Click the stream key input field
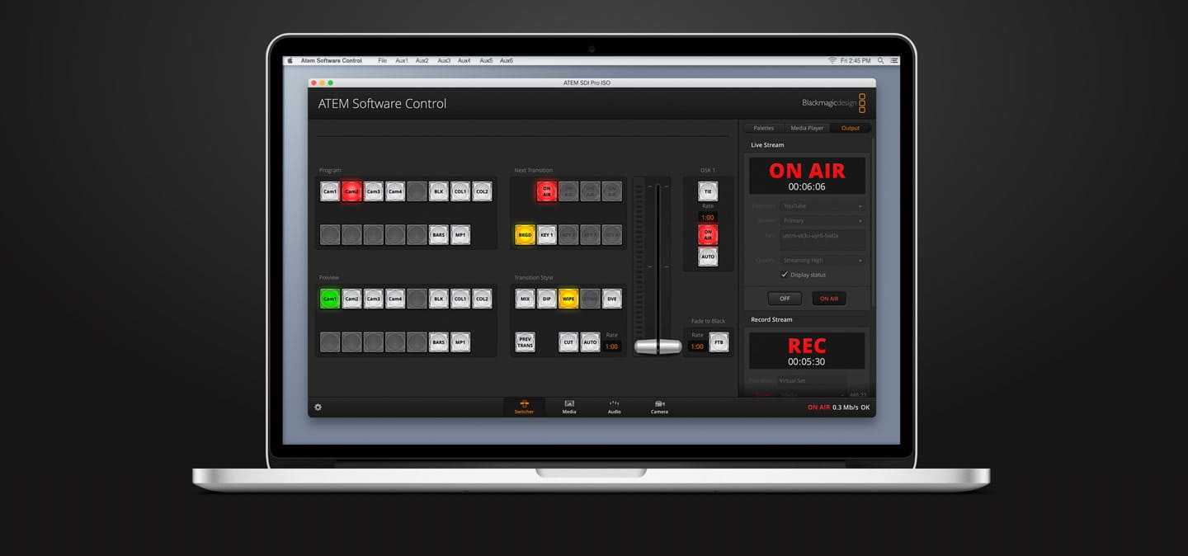The width and height of the screenshot is (1188, 556). click(823, 240)
